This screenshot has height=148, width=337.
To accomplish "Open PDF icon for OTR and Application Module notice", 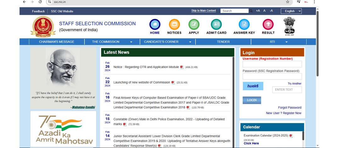I will pos(182,67).
